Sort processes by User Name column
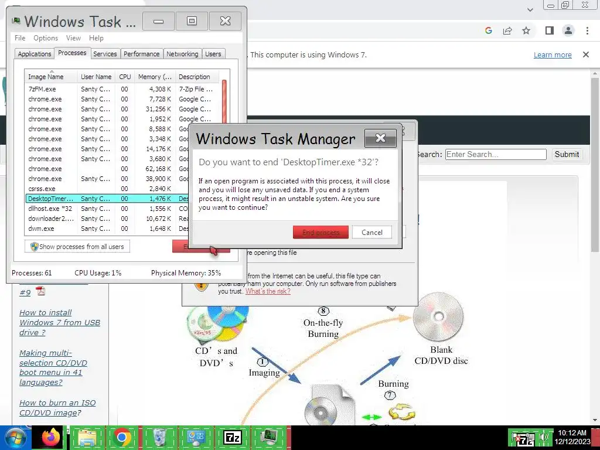The image size is (600, 450). (97, 77)
